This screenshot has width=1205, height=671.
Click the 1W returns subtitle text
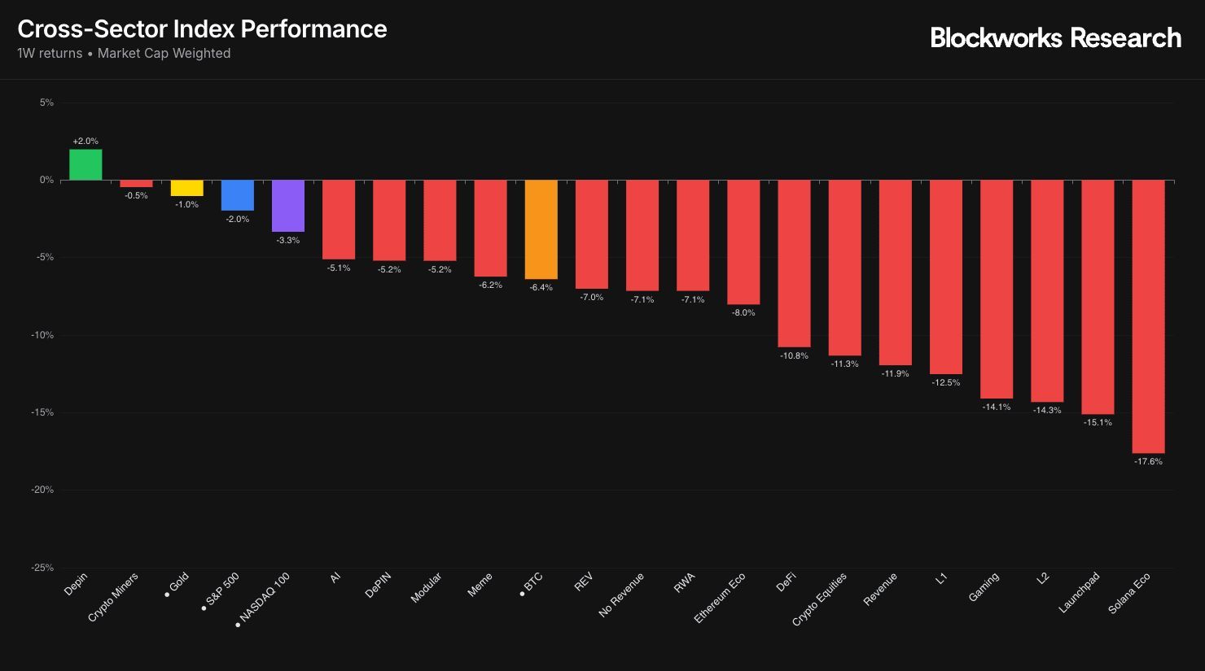[x=50, y=54]
